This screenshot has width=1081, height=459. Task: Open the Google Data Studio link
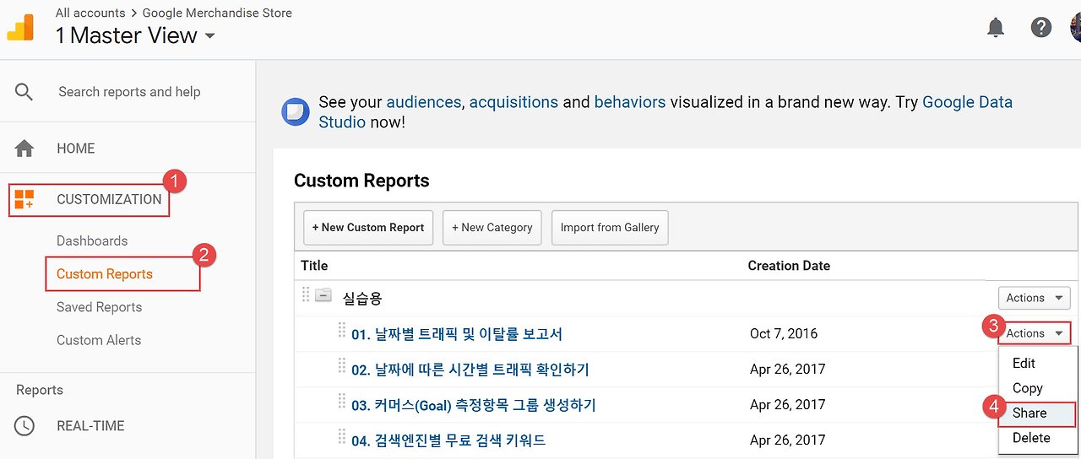point(967,103)
